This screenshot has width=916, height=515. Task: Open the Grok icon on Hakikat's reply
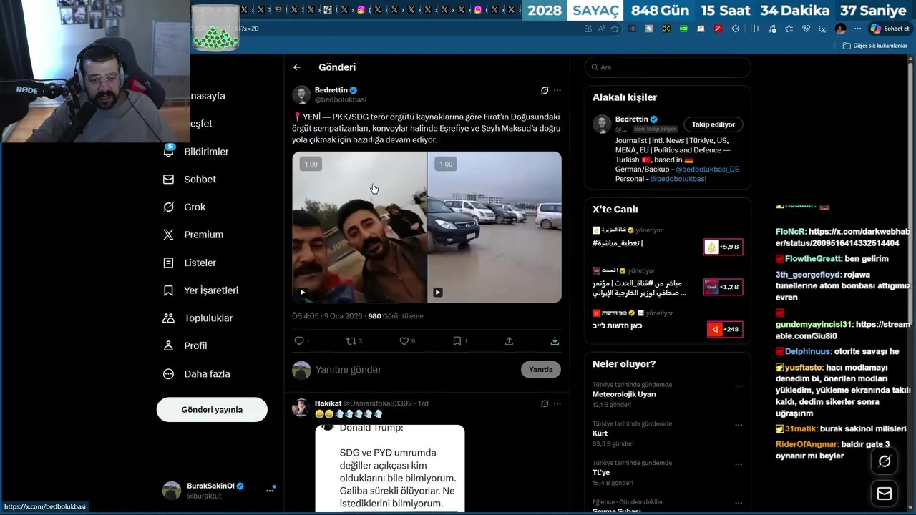click(545, 404)
